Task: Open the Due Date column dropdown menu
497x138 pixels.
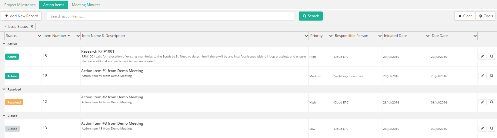Action: (x=475, y=36)
